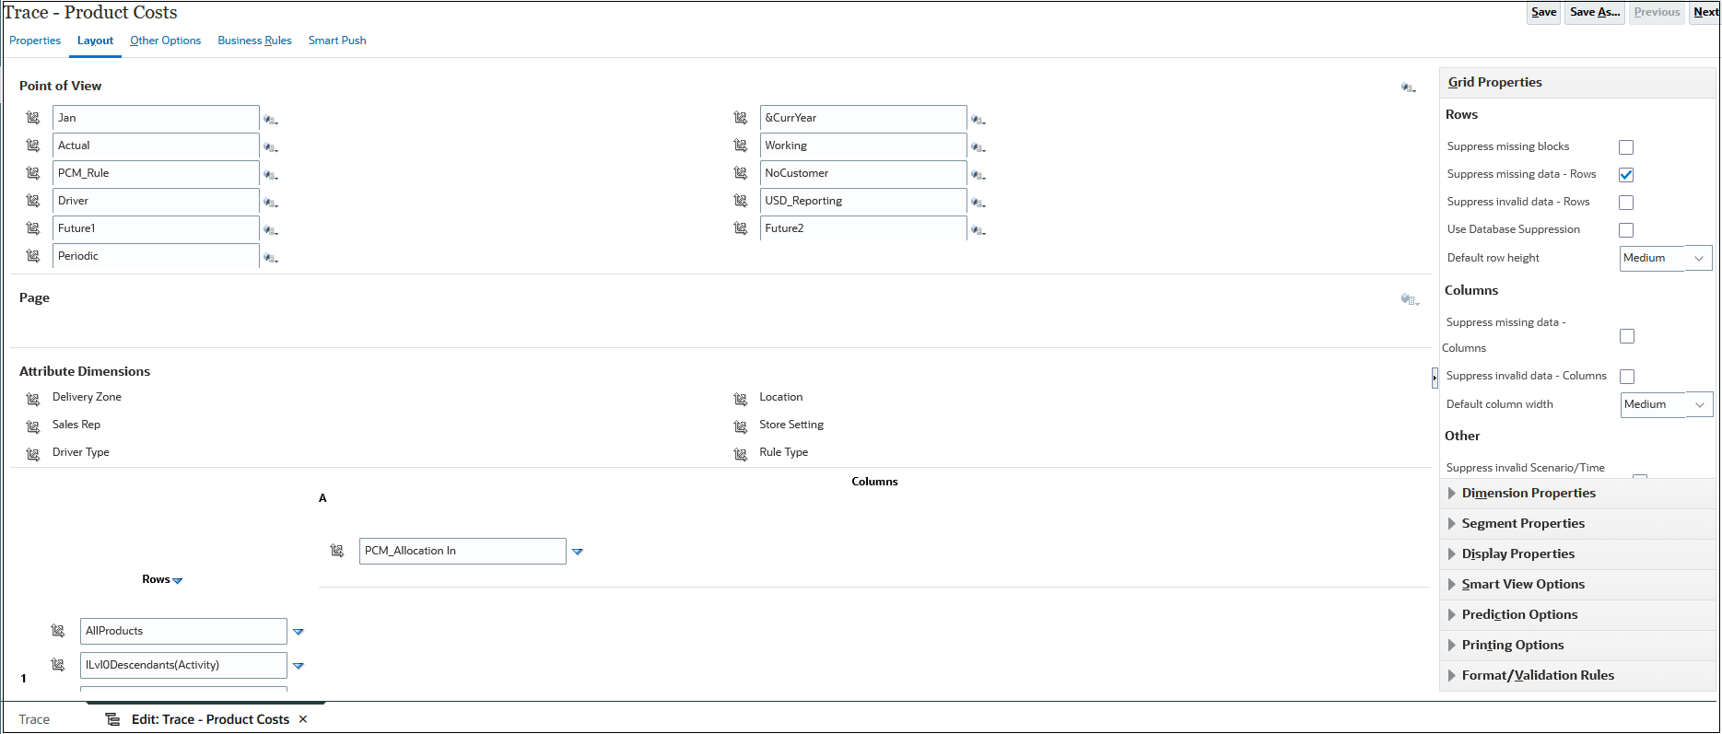
Task: Open the dropdown arrow beside AllProducts
Action: 298,632
